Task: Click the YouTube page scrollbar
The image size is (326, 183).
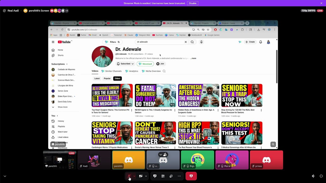Action: tap(277, 67)
